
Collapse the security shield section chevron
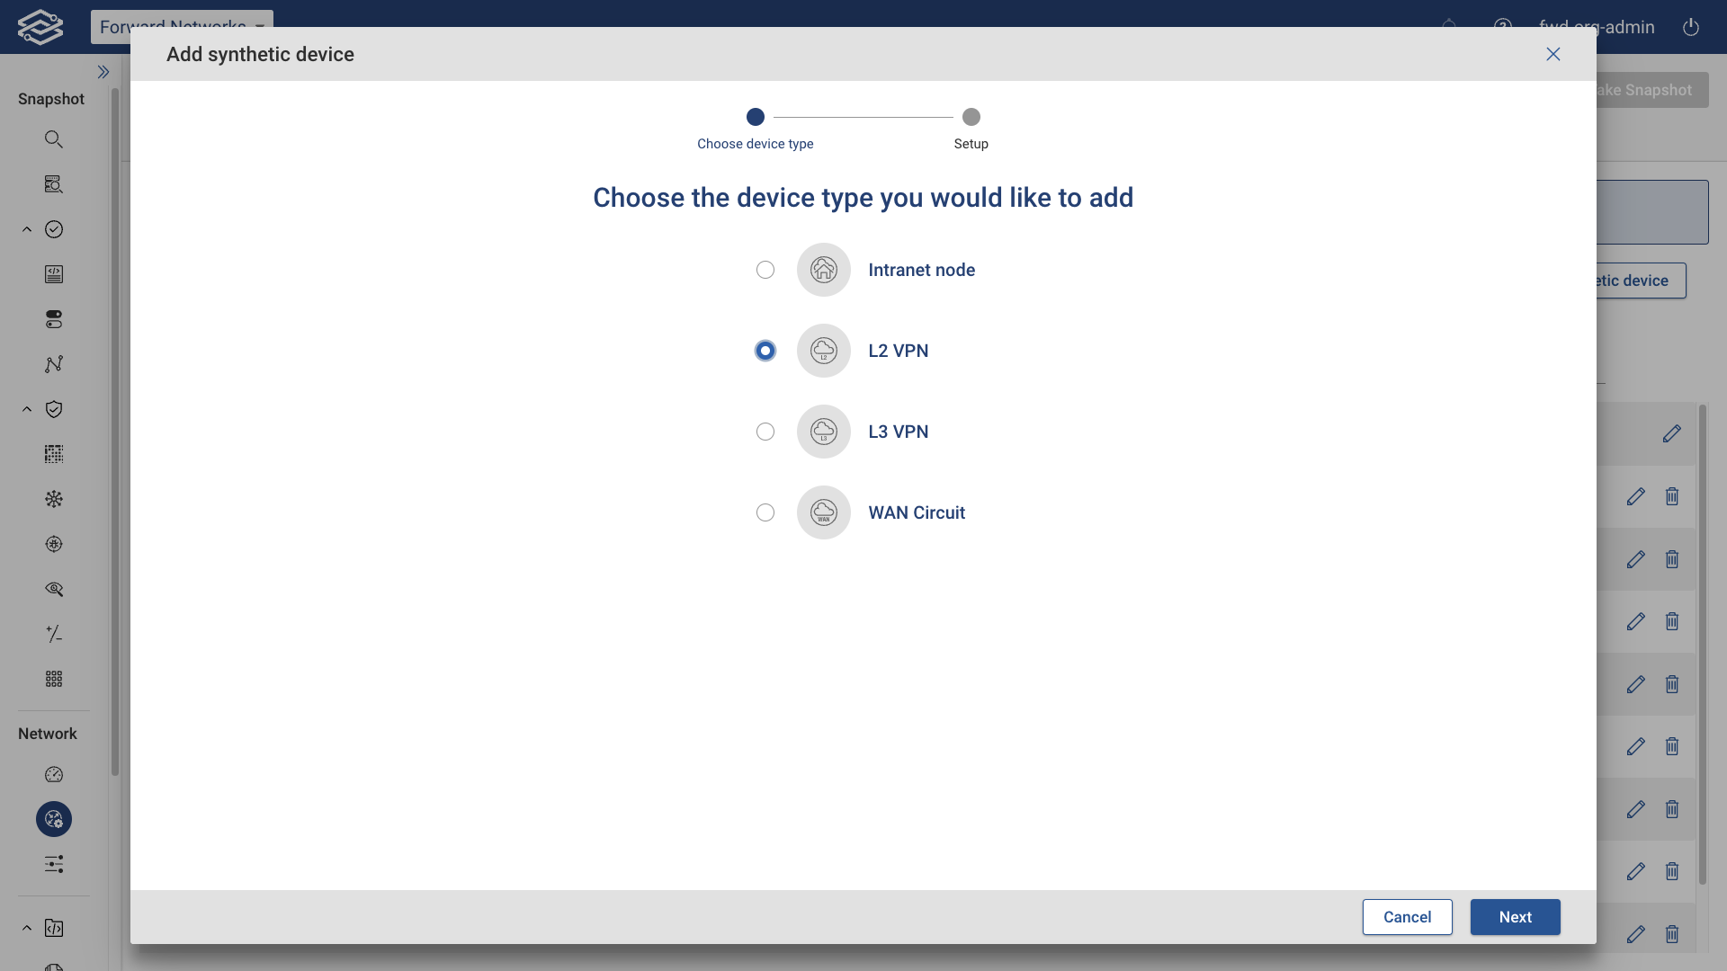point(27,409)
